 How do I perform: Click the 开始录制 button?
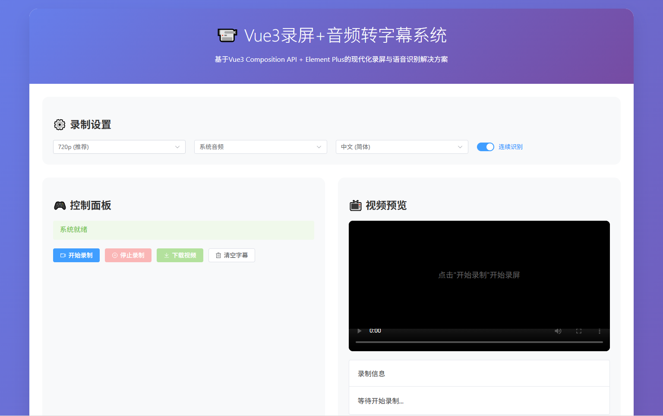pos(76,255)
